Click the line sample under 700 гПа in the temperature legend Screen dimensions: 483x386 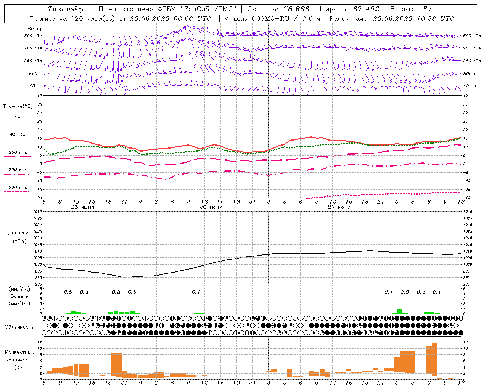[17, 174]
